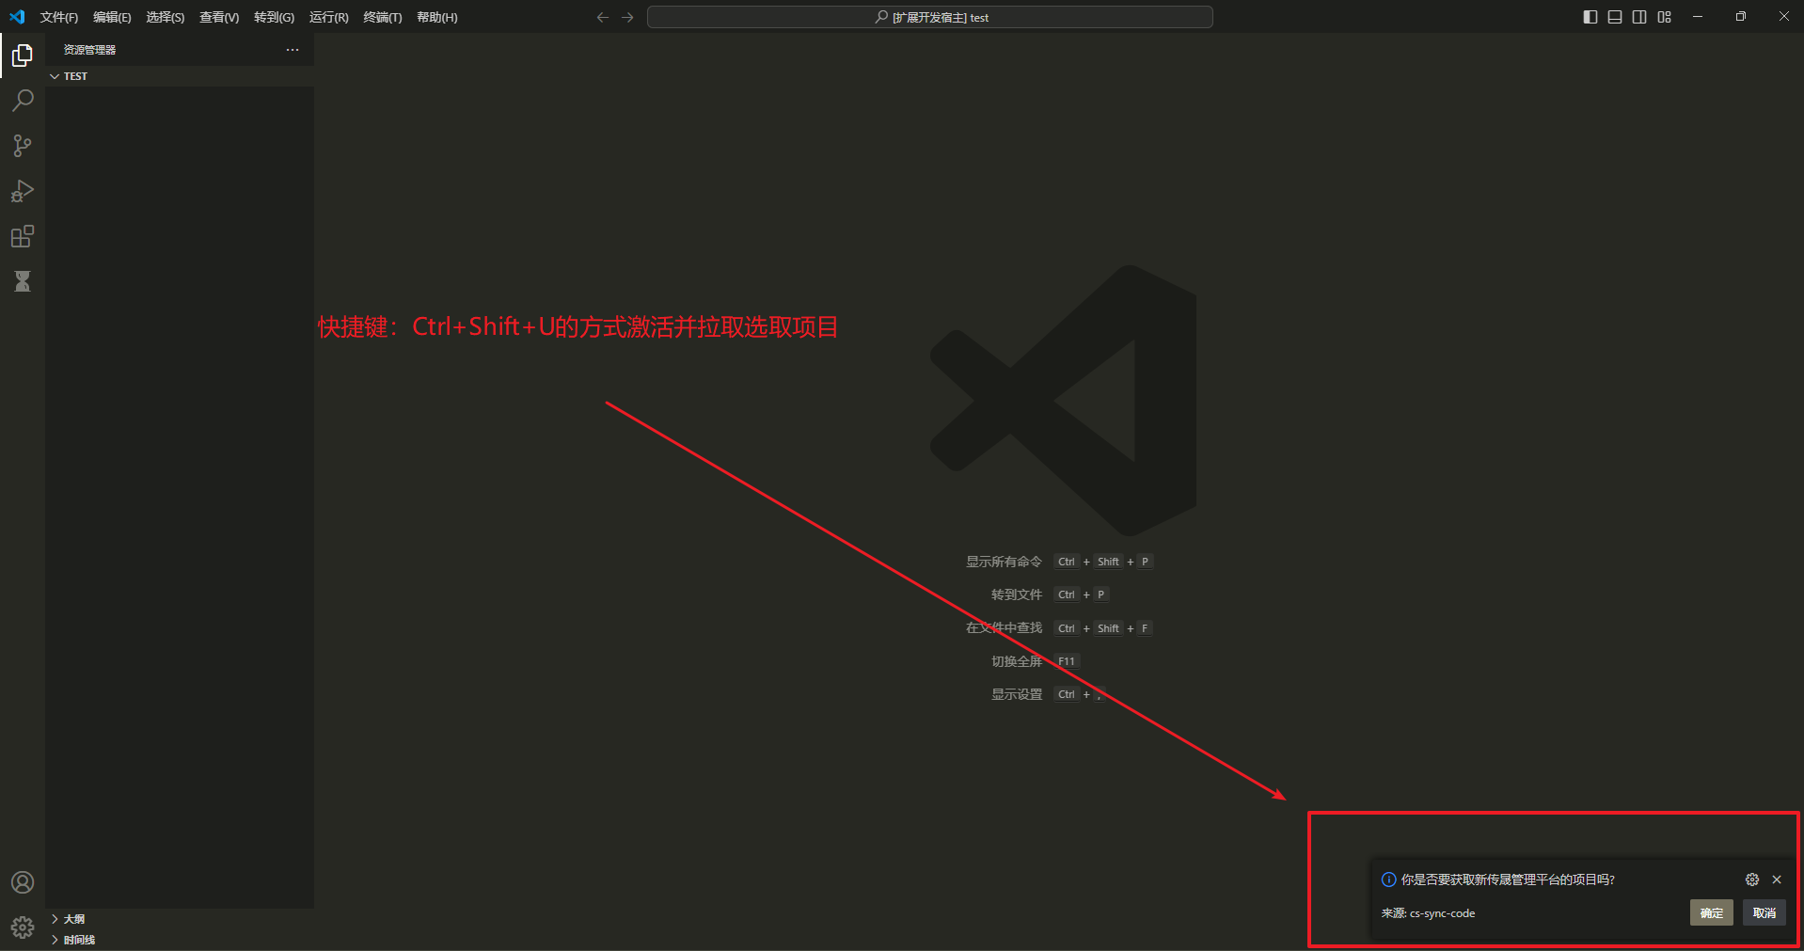
Task: Click the VS Code logo in title bar
Action: (17, 17)
